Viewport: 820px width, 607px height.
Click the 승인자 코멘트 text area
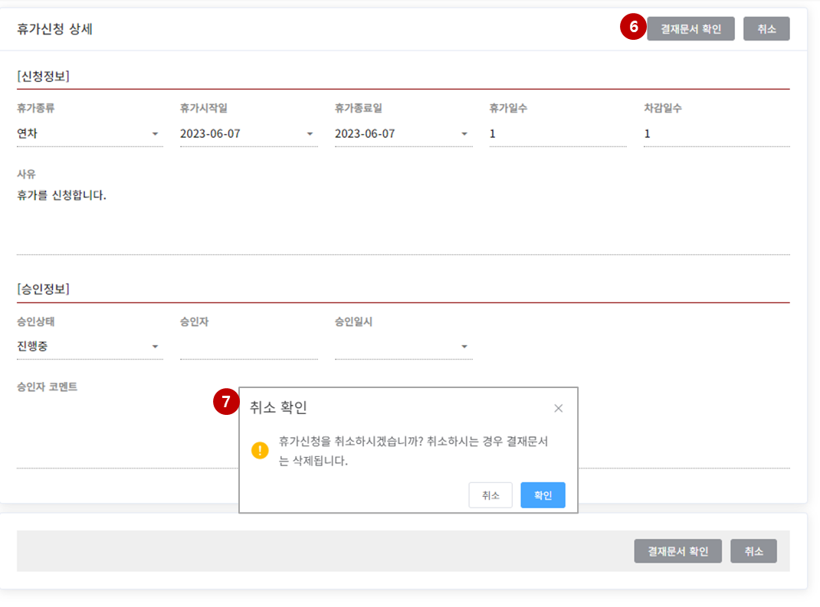123,432
